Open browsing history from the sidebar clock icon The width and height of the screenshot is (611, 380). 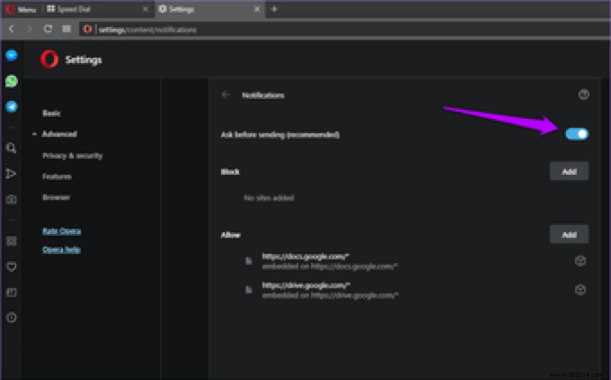click(x=11, y=317)
